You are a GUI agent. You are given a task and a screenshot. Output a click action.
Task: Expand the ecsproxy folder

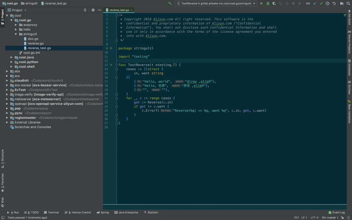(16, 25)
